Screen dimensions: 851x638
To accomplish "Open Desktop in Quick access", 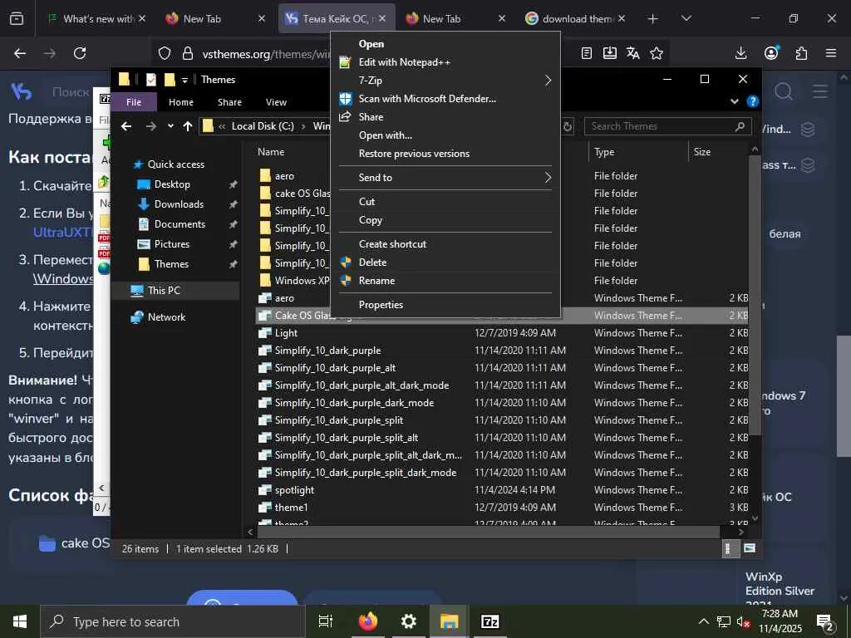I will click(x=172, y=184).
